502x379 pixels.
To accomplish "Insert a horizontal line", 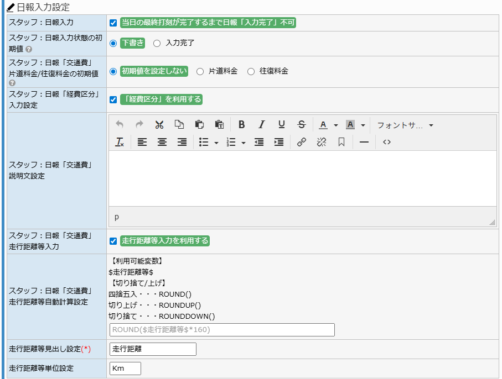I will [364, 142].
